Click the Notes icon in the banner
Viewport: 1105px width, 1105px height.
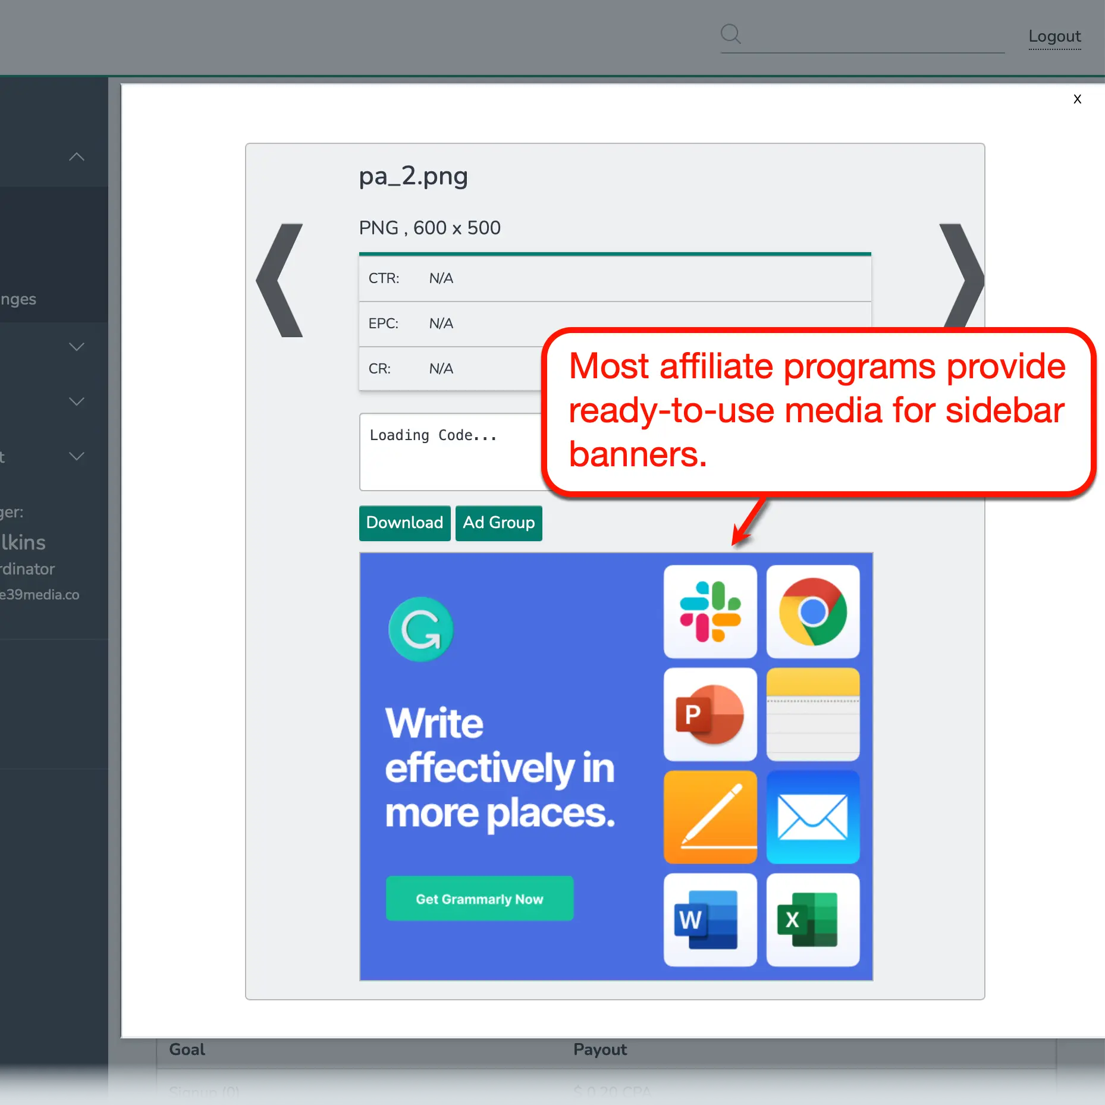(813, 714)
